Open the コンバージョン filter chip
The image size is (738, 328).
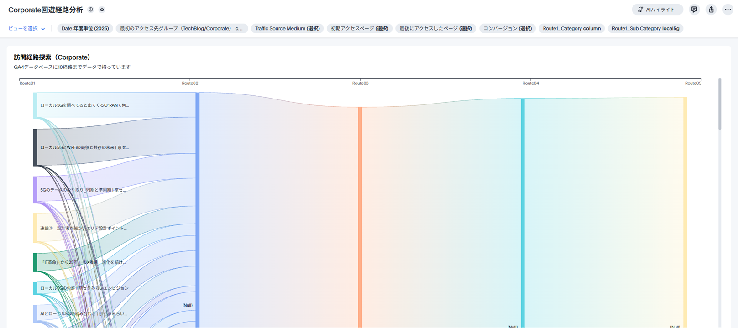508,28
